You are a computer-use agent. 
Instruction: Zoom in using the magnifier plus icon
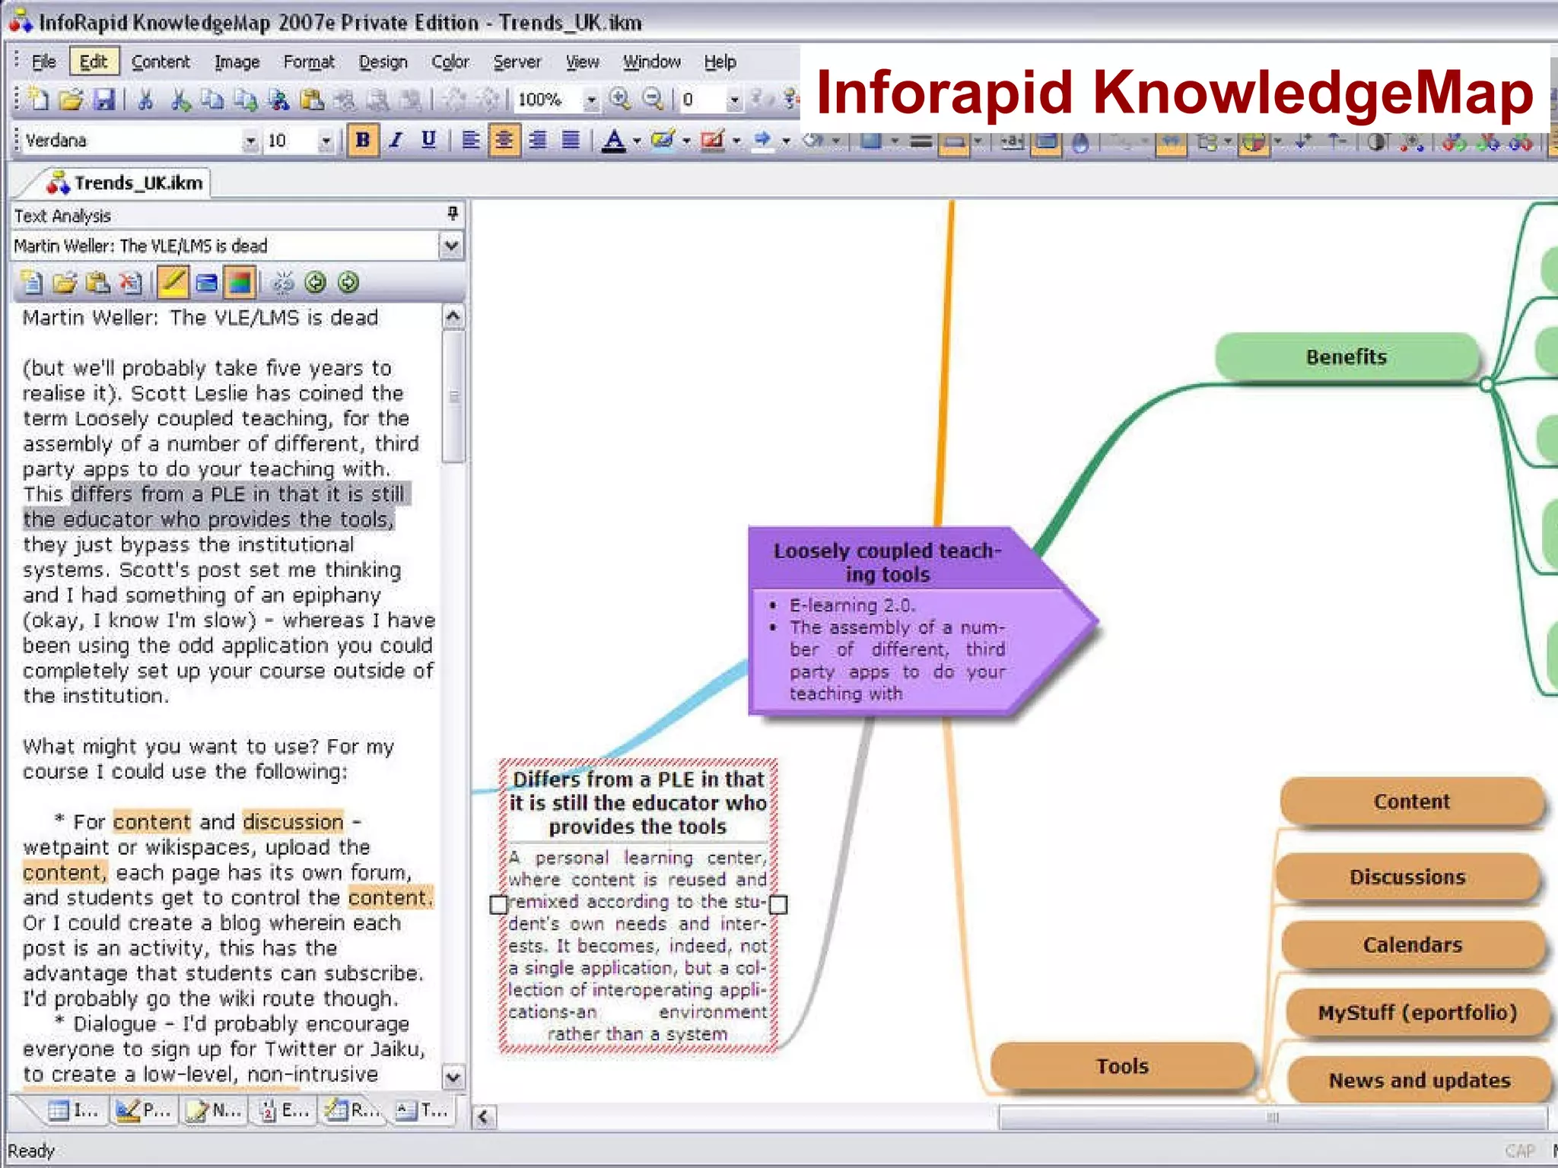620,99
